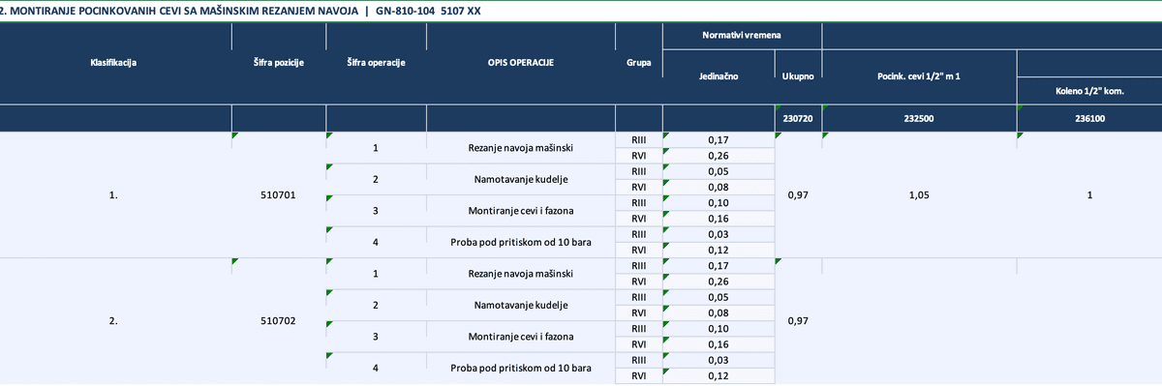Viewport: 1162px width, 386px height.
Task: Select value 0,08 in the 510701 block
Action: coord(719,187)
